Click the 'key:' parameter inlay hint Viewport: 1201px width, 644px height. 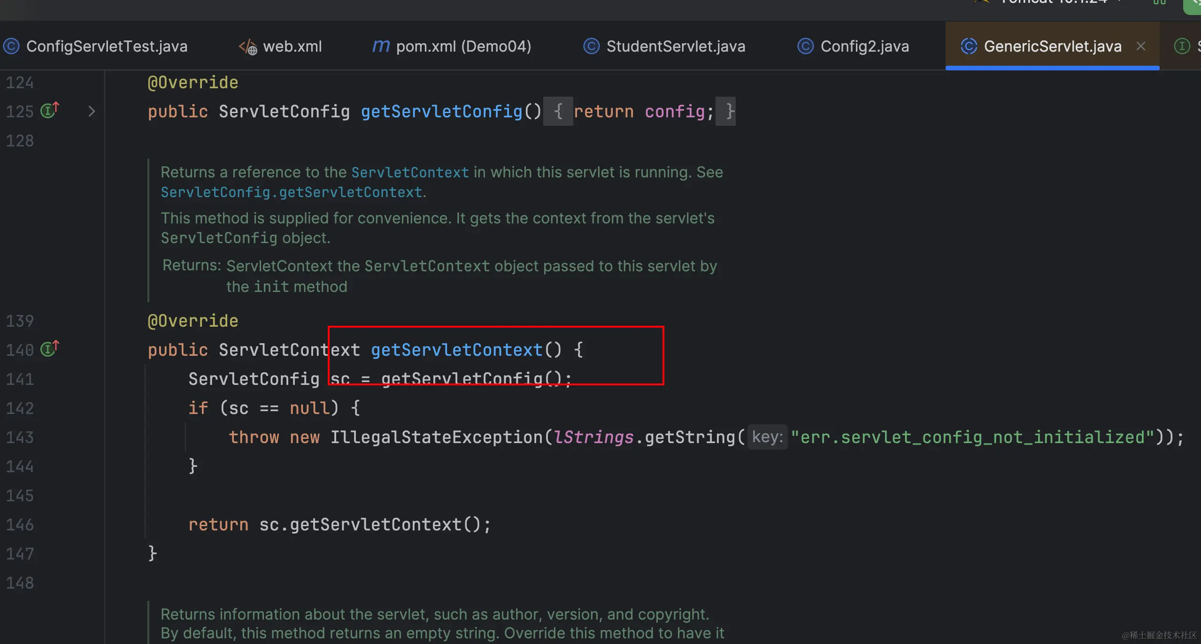click(x=767, y=437)
